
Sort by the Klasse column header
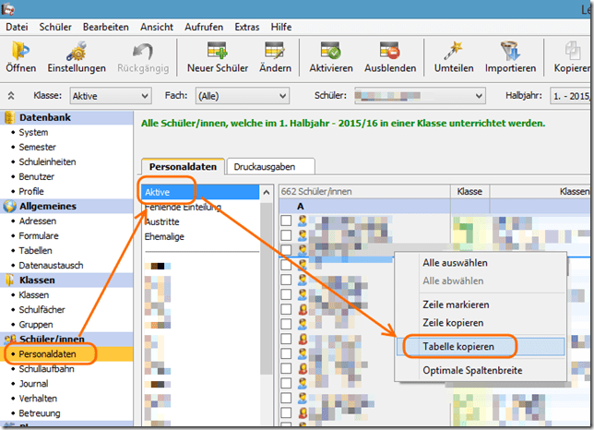[472, 191]
